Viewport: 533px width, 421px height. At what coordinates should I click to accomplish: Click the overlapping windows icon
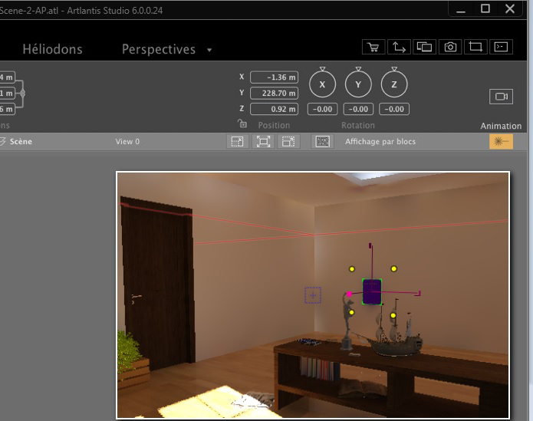pos(424,47)
